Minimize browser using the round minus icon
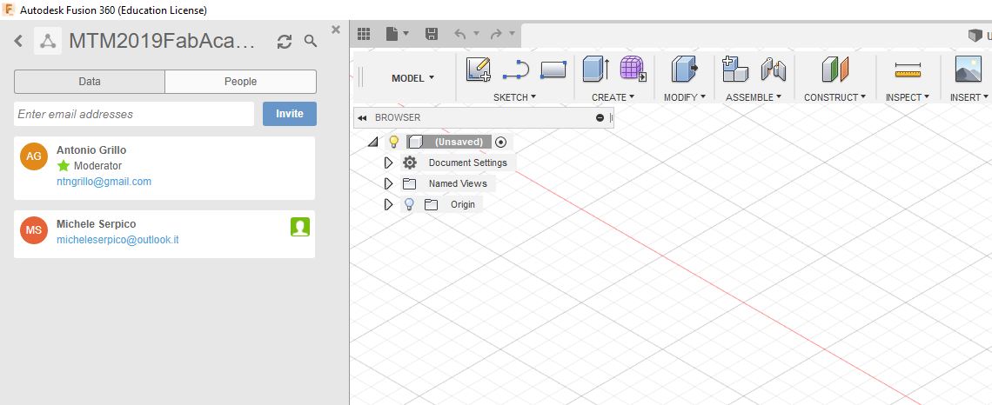The width and height of the screenshot is (992, 405). point(600,117)
